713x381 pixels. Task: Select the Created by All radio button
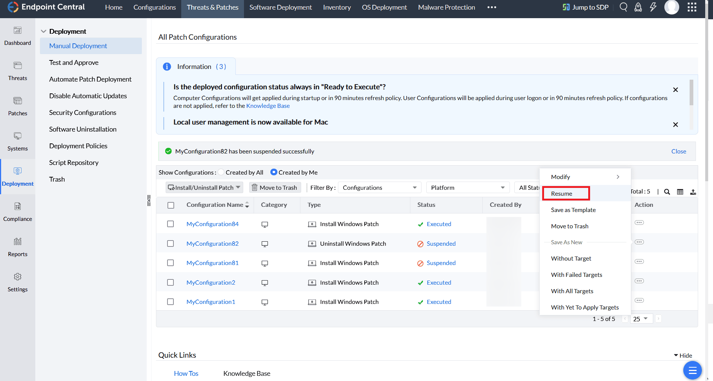pos(221,172)
